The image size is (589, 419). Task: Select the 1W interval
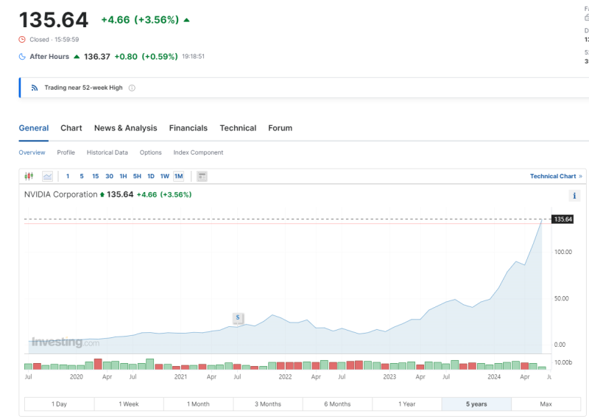coord(165,176)
